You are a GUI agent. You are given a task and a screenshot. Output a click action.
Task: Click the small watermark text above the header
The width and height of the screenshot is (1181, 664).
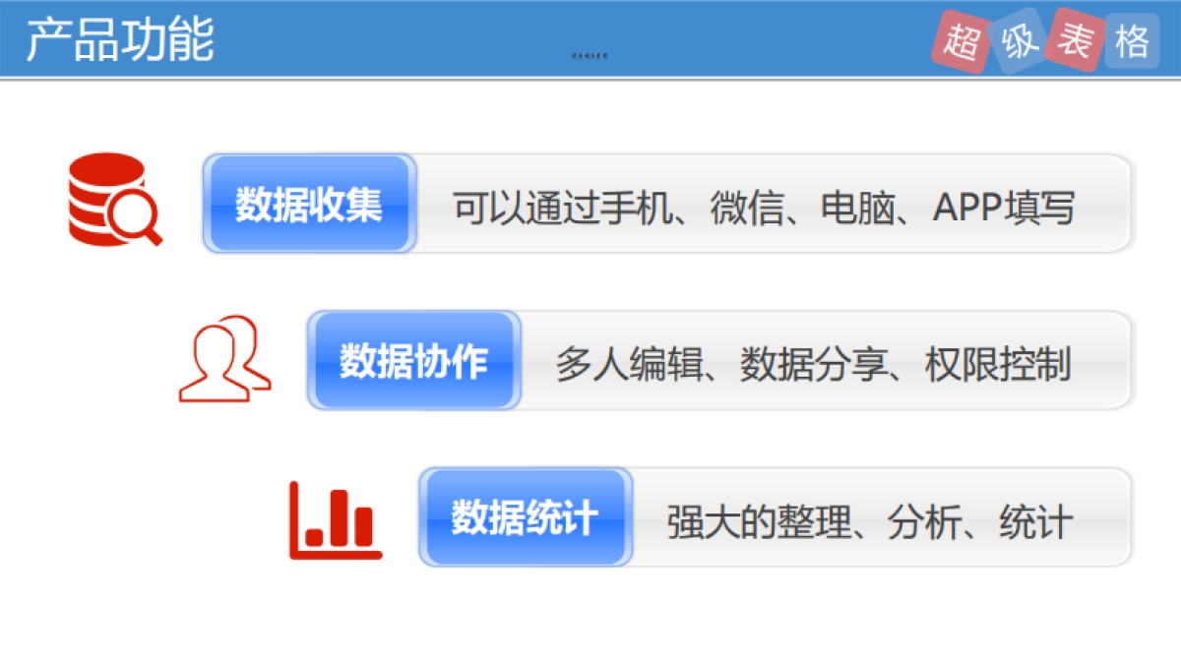tap(590, 54)
